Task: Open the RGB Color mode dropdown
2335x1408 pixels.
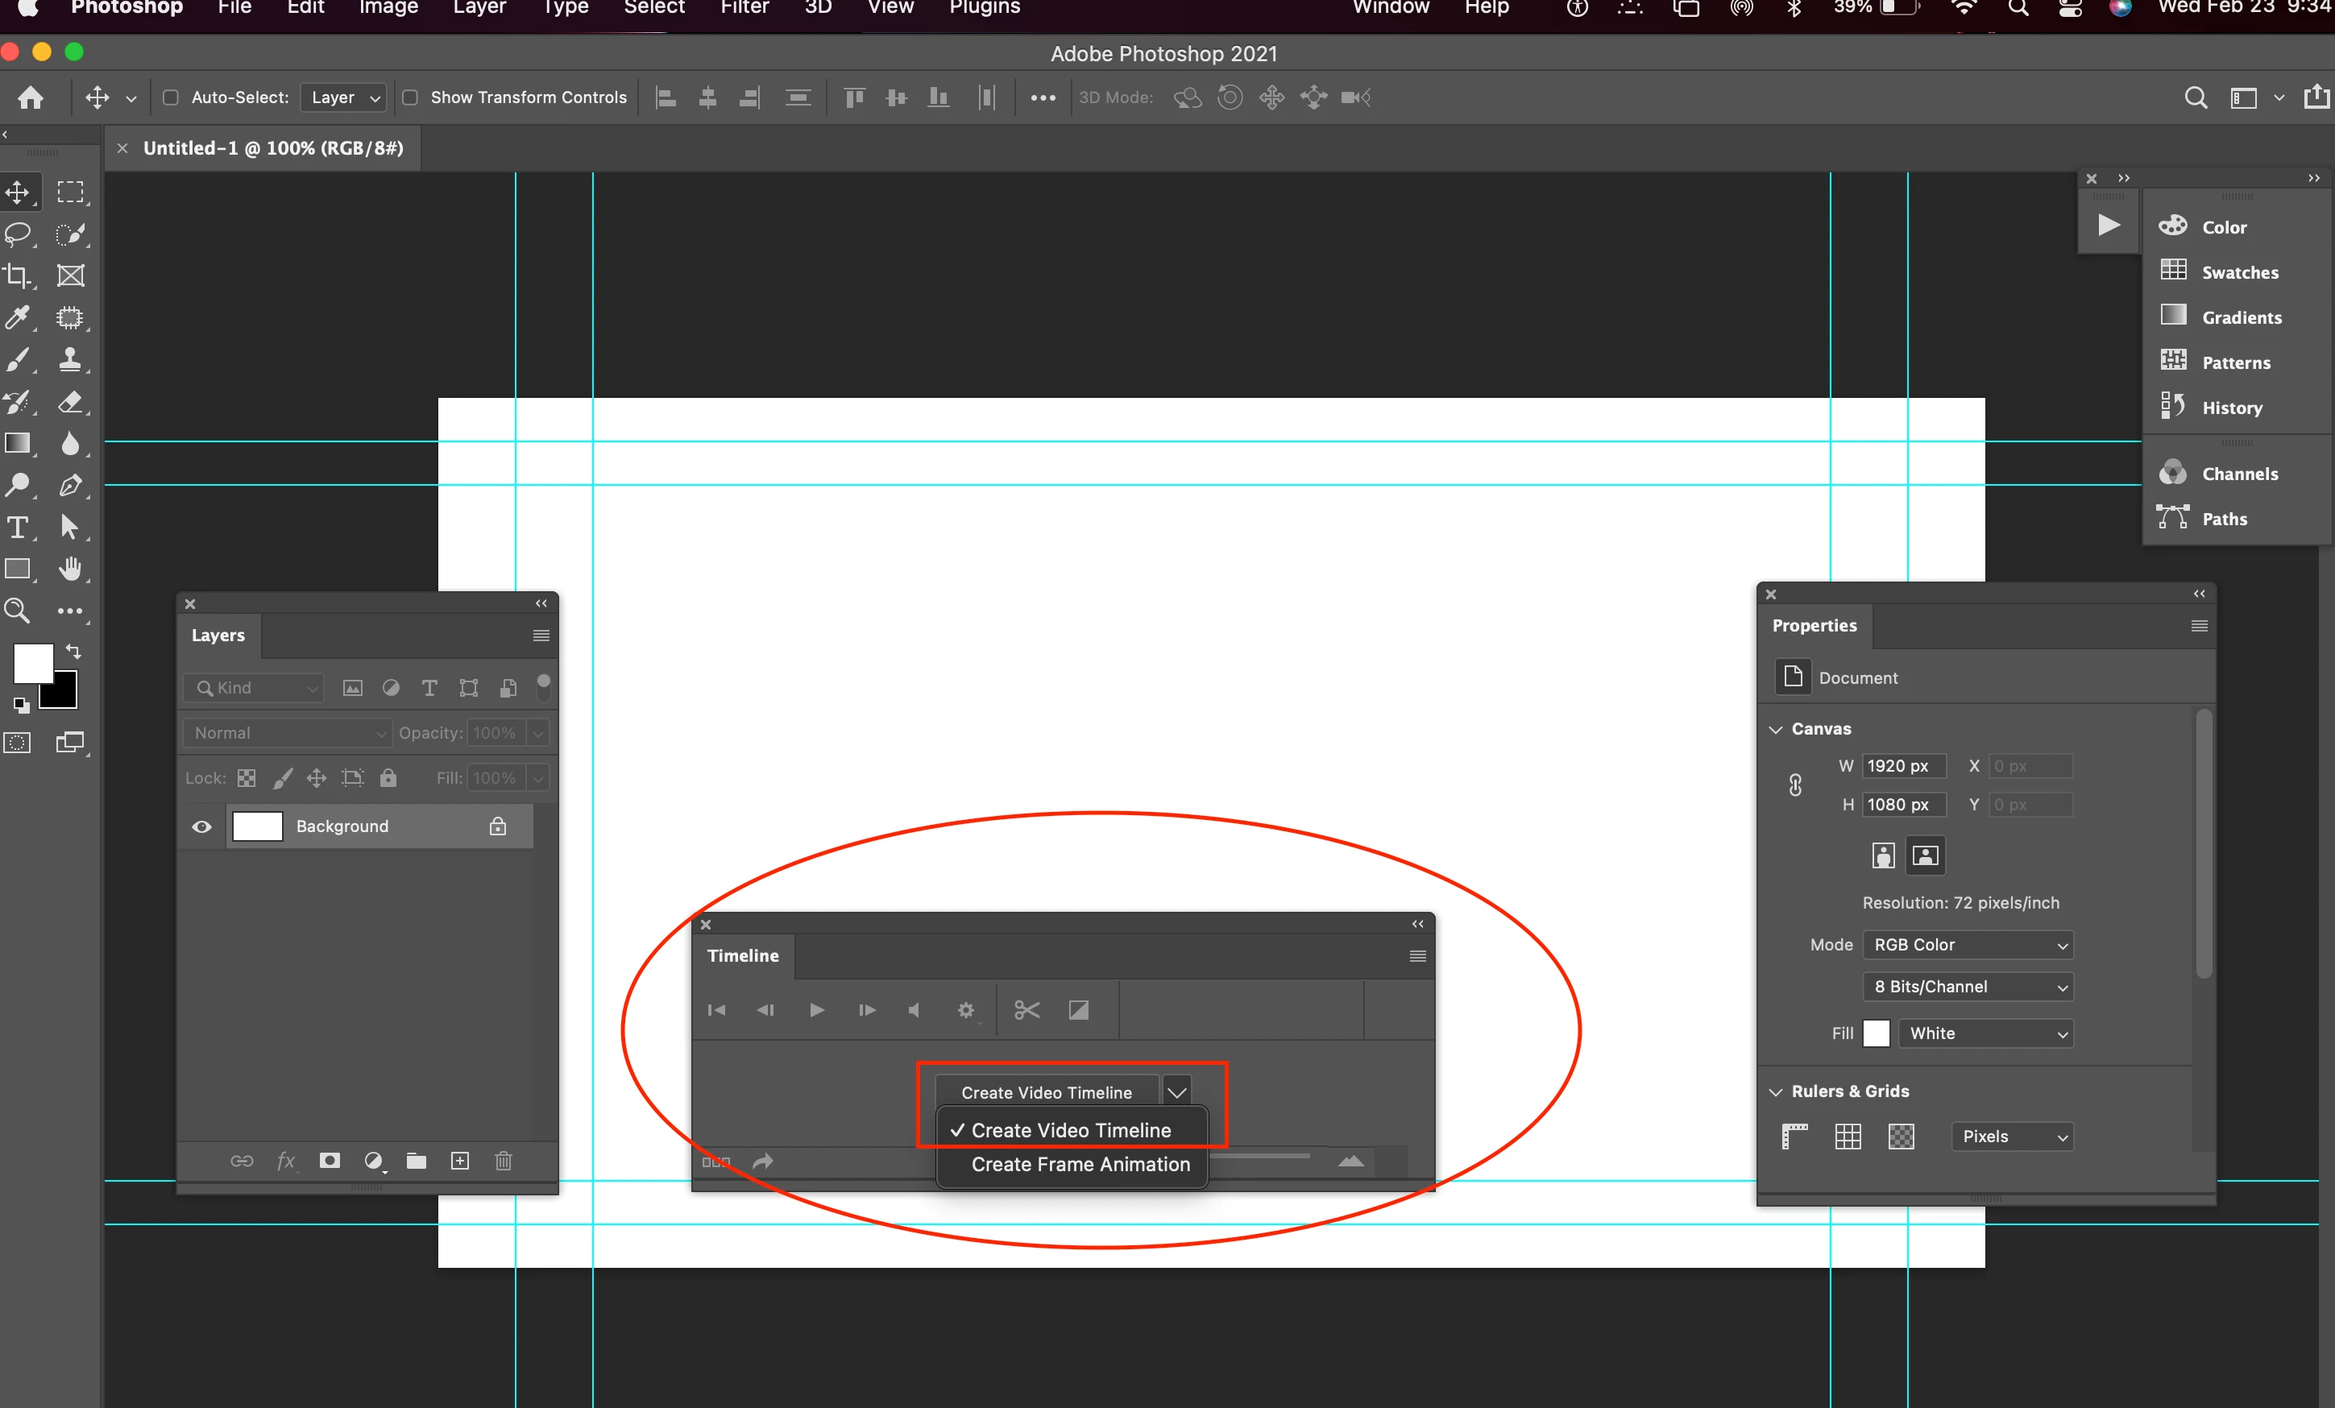Action: (x=1968, y=945)
